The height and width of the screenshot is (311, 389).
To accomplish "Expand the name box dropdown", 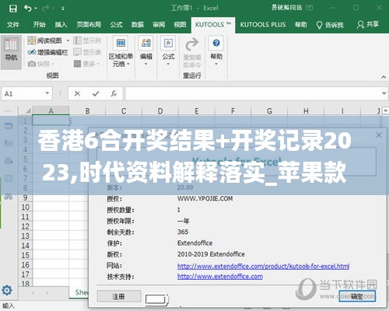I will 47,93.
